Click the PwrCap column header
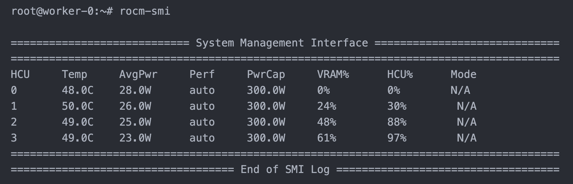 [266, 75]
